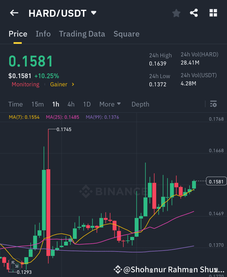The image size is (227, 277).
Task: Open the Depth view
Action: pyautogui.click(x=140, y=104)
